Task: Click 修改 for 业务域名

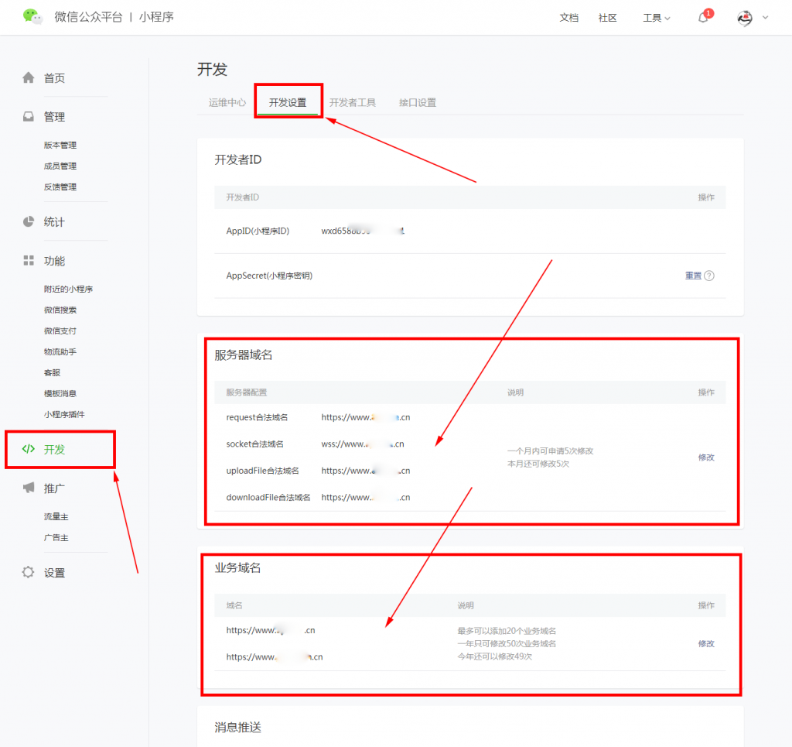Action: [706, 644]
